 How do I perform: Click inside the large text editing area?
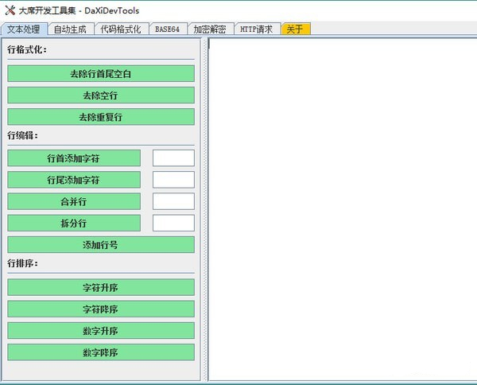pos(343,209)
